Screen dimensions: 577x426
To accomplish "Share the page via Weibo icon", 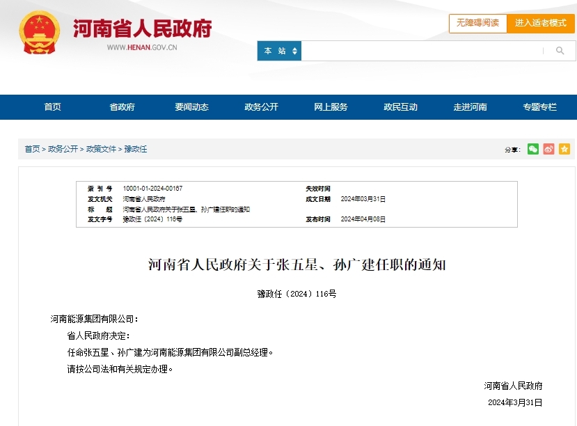I will [548, 149].
